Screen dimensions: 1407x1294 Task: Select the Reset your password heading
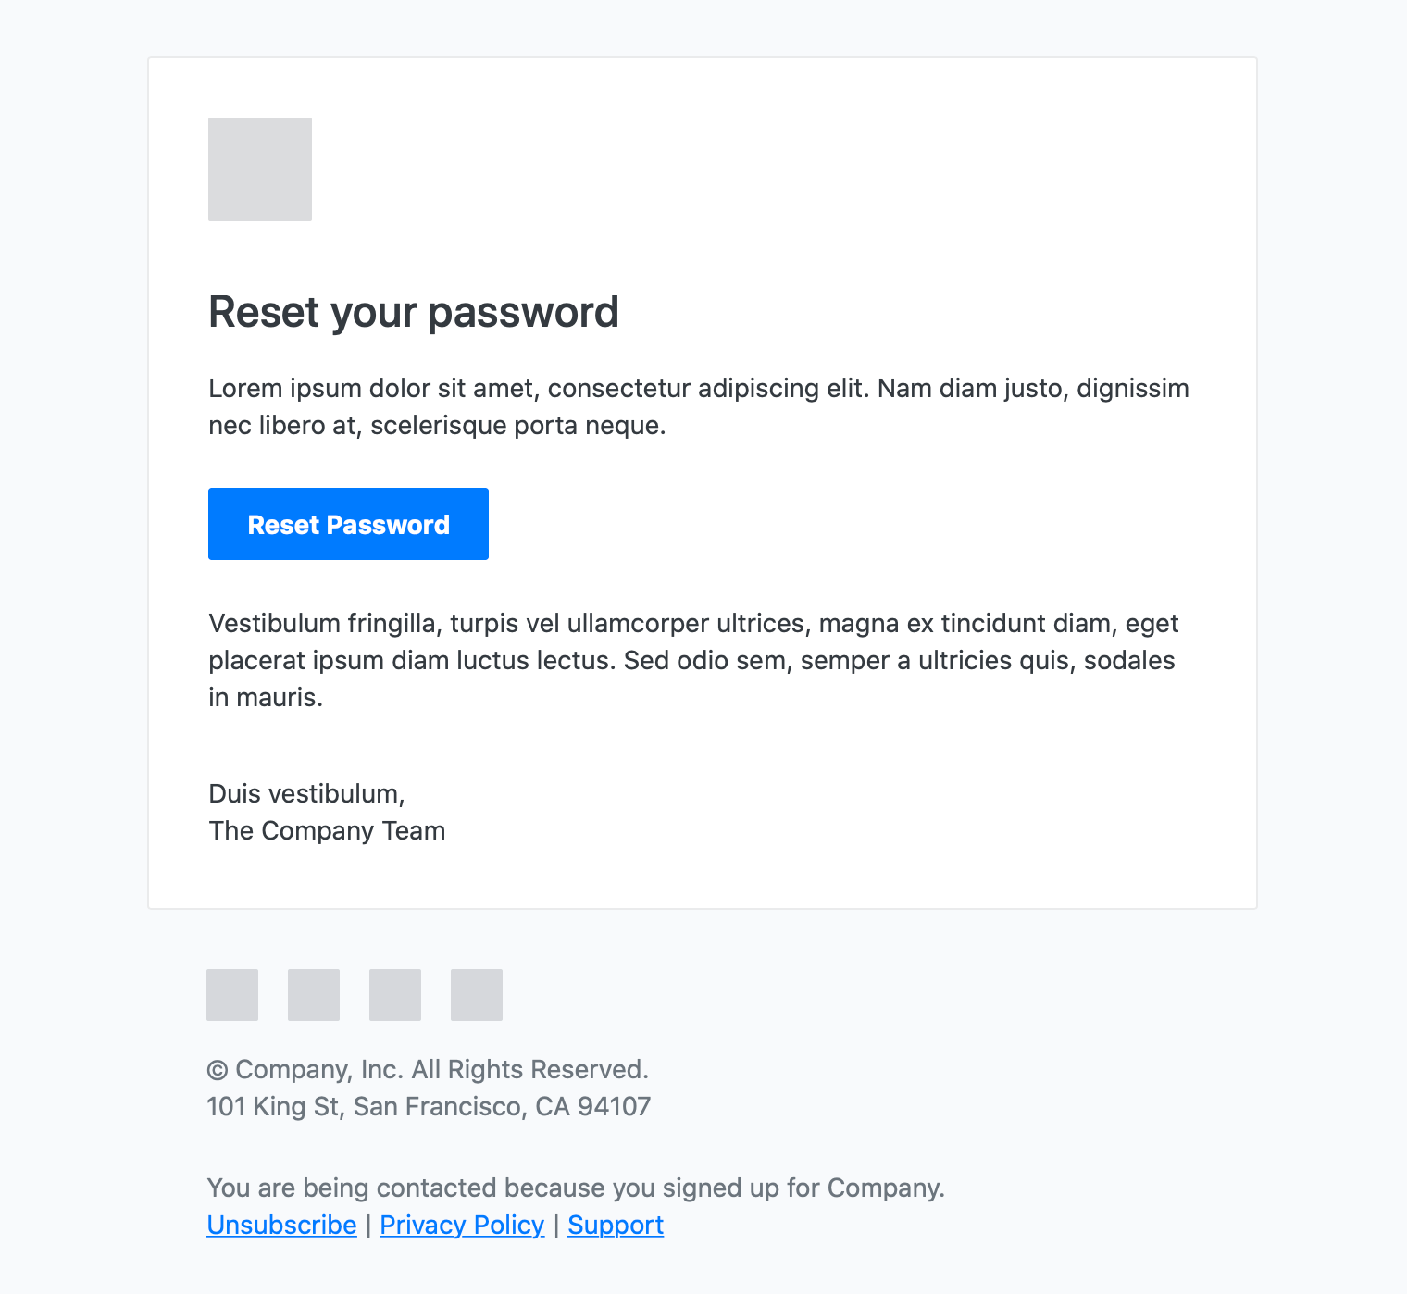coord(414,312)
